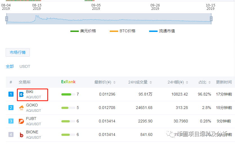
Task: Click the rank 3 number badge
Action: pos(11,121)
